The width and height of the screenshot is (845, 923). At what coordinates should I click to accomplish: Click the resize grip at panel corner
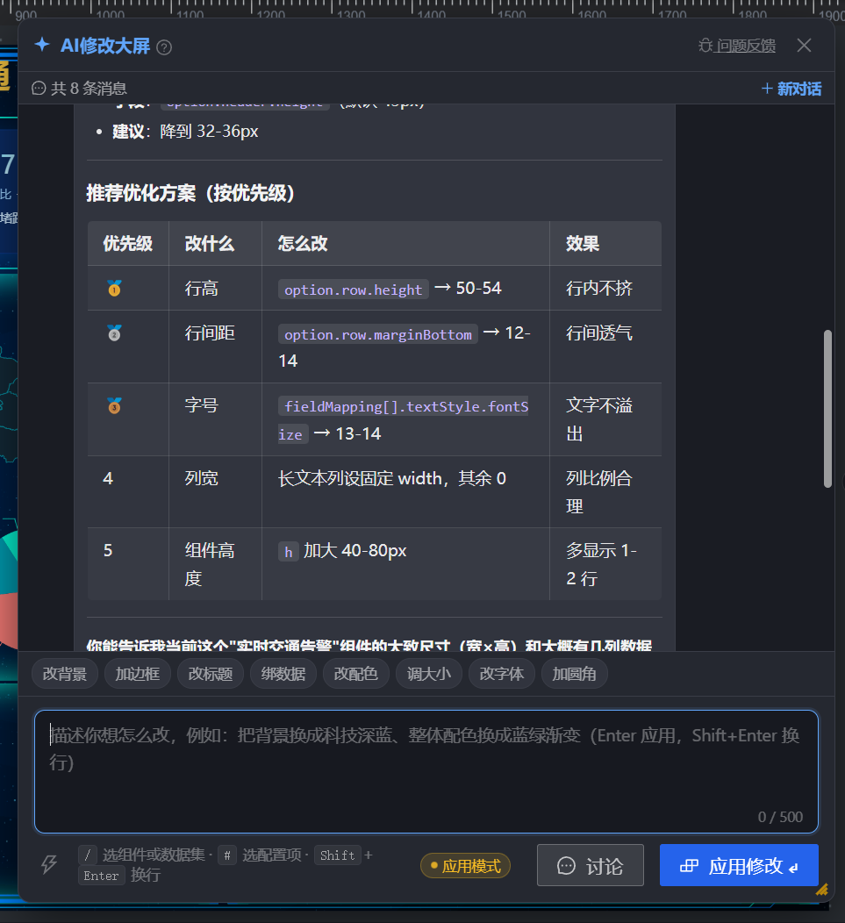point(822,890)
